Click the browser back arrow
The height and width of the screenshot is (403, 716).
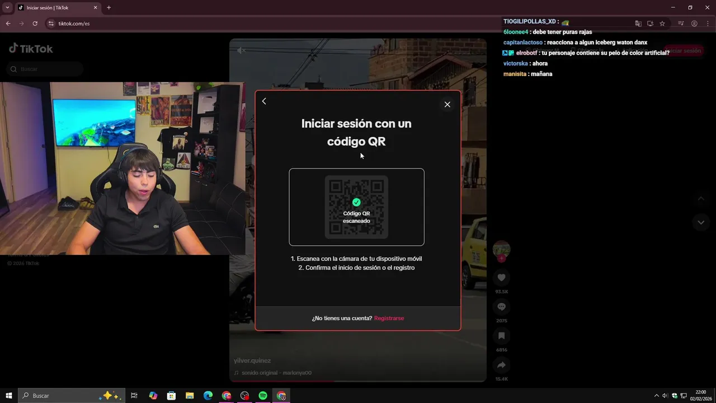[8, 24]
